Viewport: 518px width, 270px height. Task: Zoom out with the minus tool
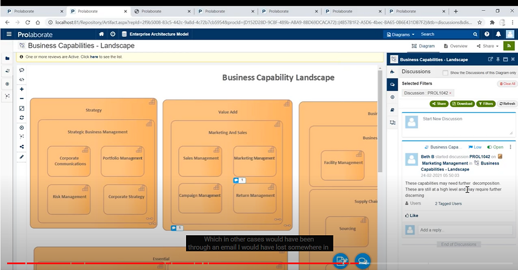pyautogui.click(x=22, y=99)
